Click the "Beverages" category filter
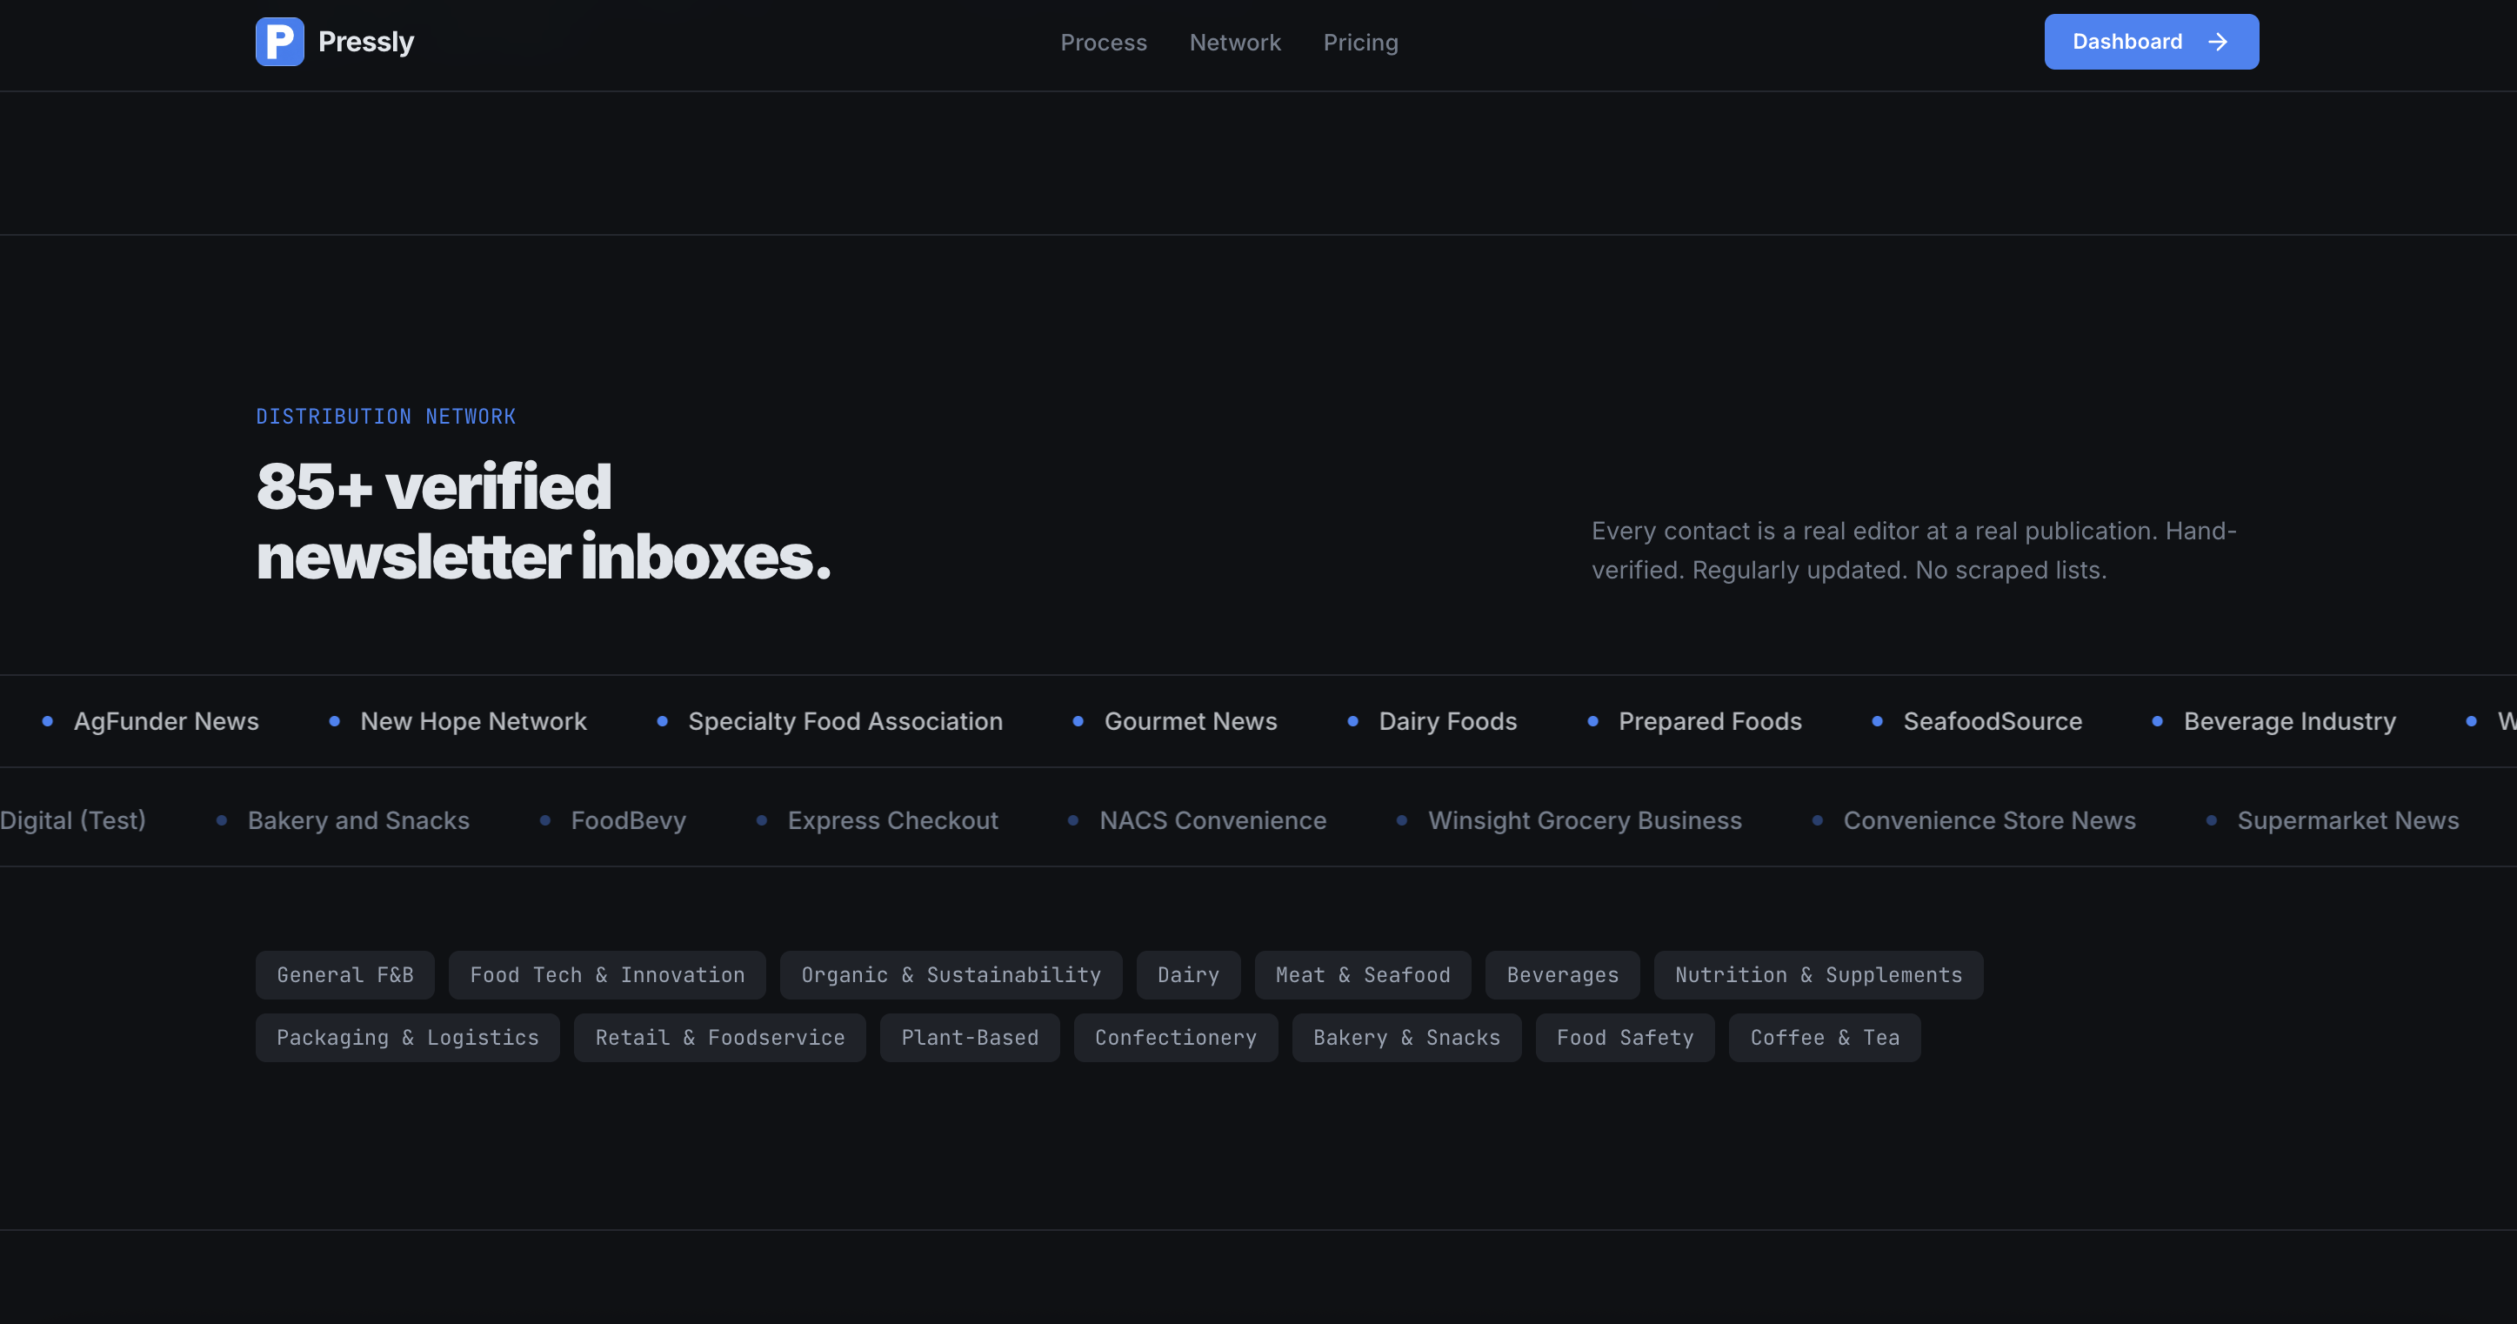Screen dimensions: 2517x1324 [1561, 974]
